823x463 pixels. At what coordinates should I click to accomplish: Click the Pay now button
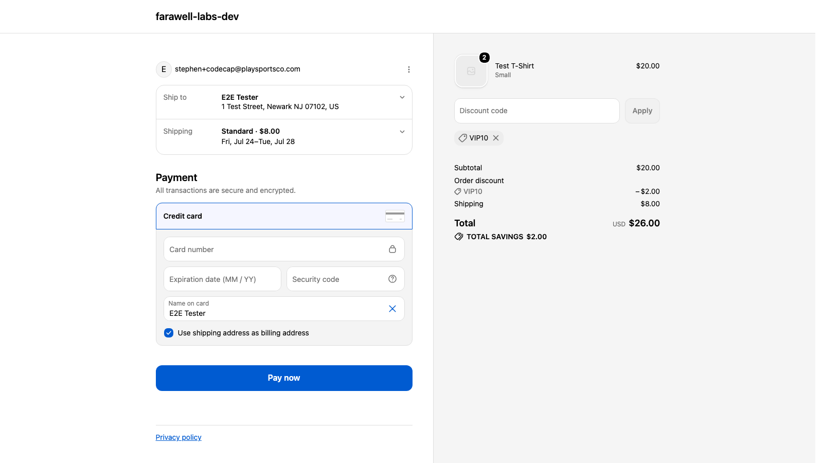pyautogui.click(x=284, y=378)
